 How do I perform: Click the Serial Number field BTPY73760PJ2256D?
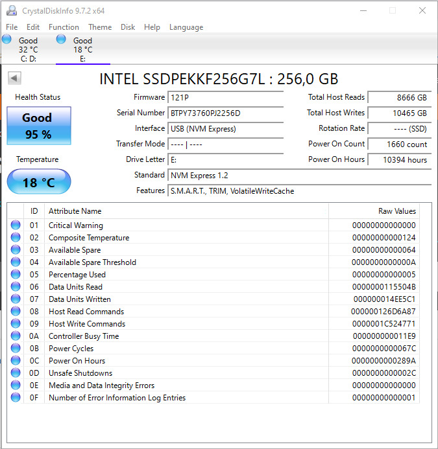226,113
